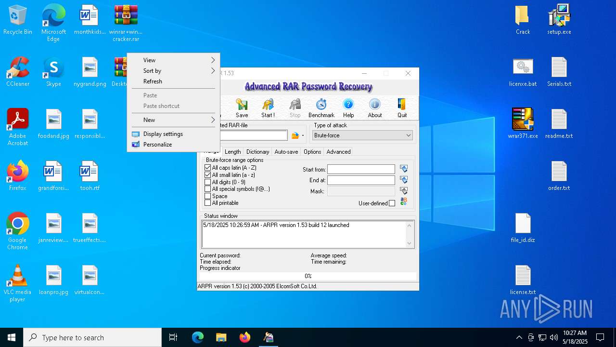This screenshot has height=347, width=616.
Task: Focus taskbar search box
Action: point(92,337)
